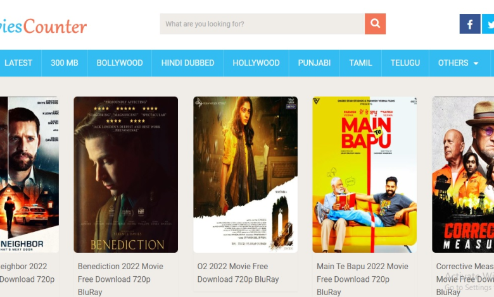
Task: Open the 300 MB menu item
Action: (x=64, y=63)
